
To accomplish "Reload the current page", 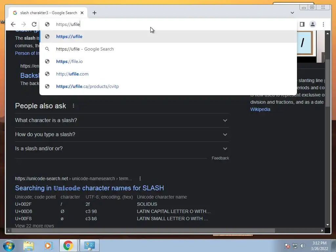I will (34, 24).
